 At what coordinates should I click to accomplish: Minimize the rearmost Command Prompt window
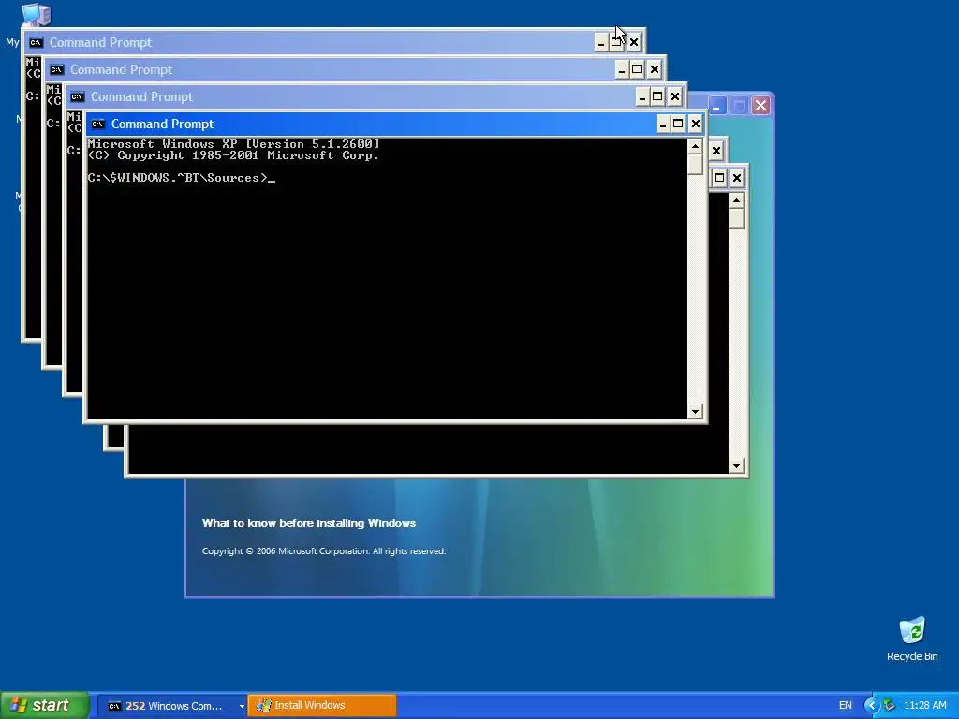[601, 43]
